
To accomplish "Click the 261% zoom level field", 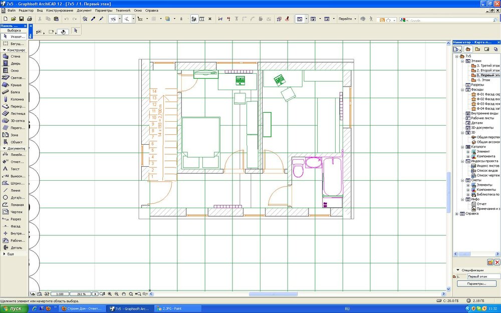I will point(81,294).
